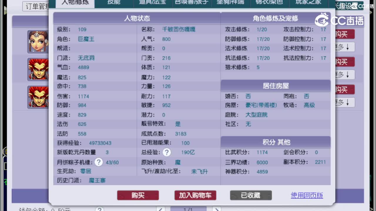The height and width of the screenshot is (211, 376).
Task: View the 坐骑/祥瑞 tab
Action: tap(231, 2)
